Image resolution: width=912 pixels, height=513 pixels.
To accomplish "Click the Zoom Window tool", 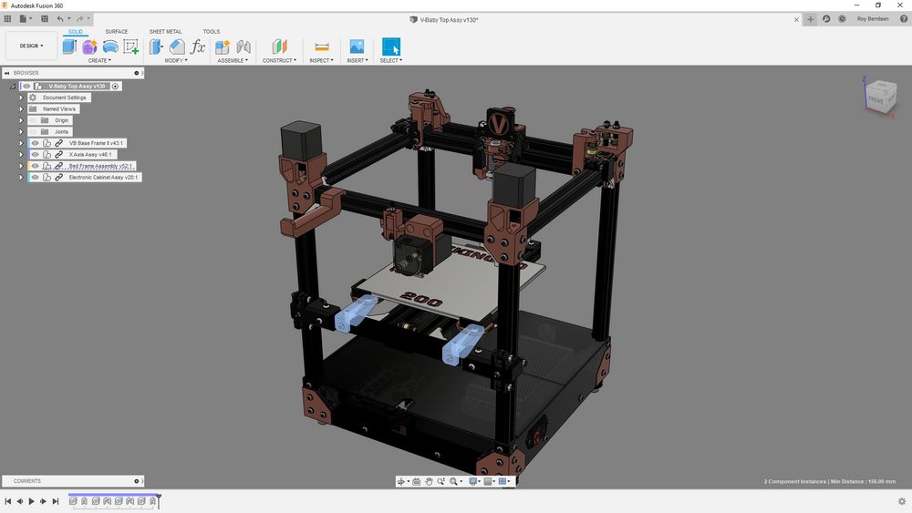I will [440, 481].
